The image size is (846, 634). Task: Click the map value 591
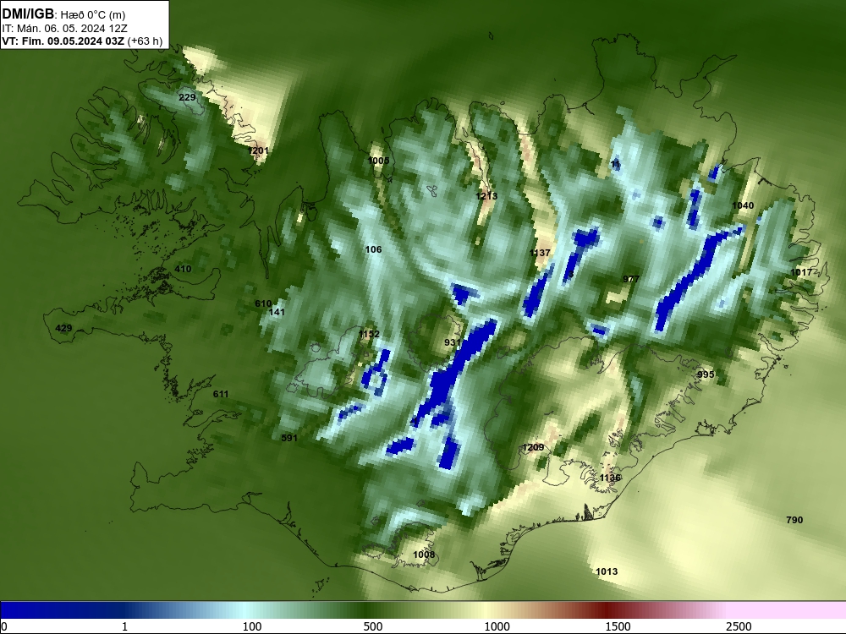pos(289,438)
